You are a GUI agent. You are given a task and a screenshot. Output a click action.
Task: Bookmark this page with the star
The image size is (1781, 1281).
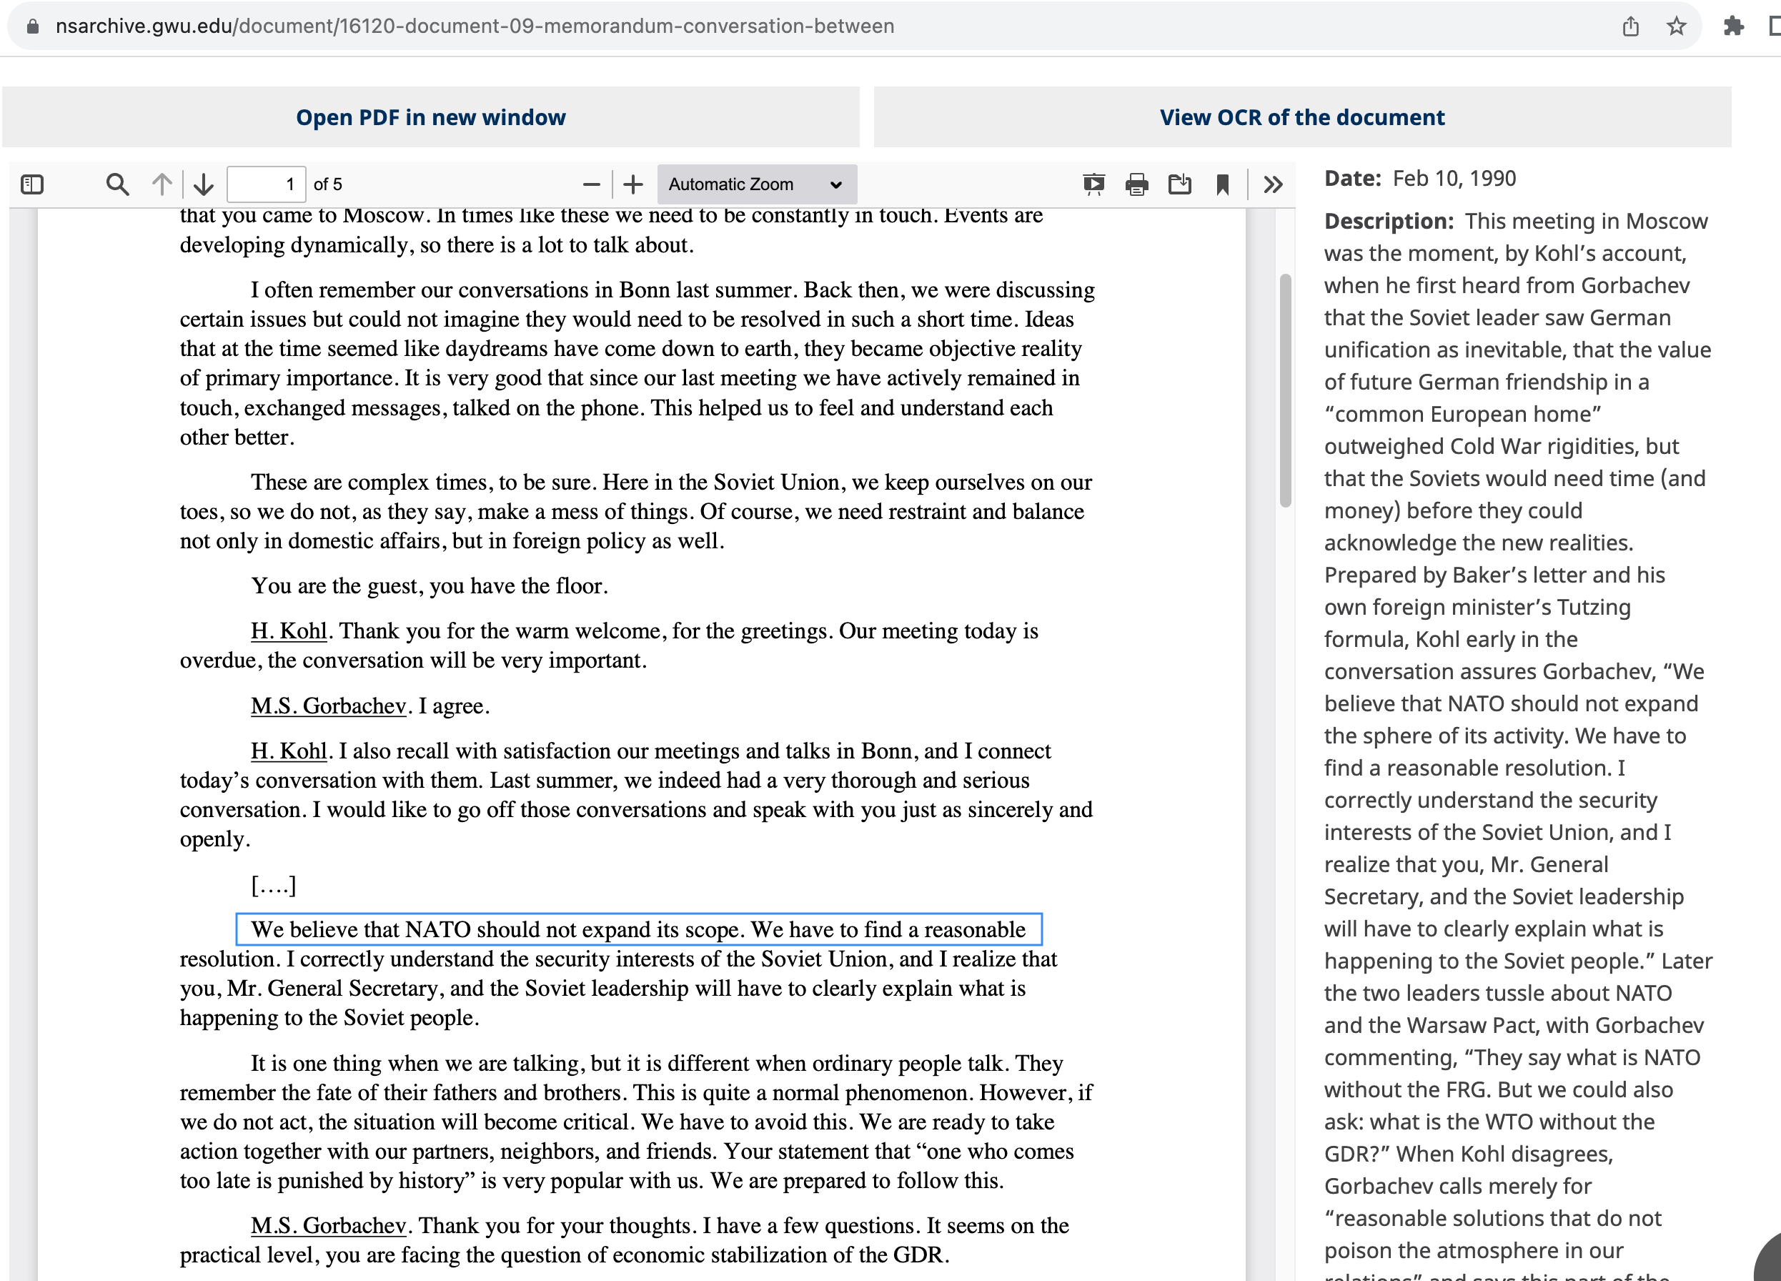pyautogui.click(x=1676, y=26)
